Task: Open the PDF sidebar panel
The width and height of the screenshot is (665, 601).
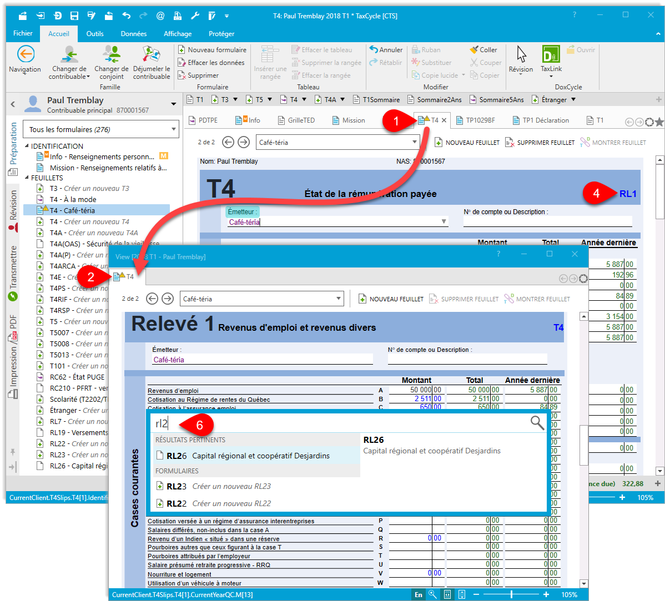Action: tap(13, 329)
